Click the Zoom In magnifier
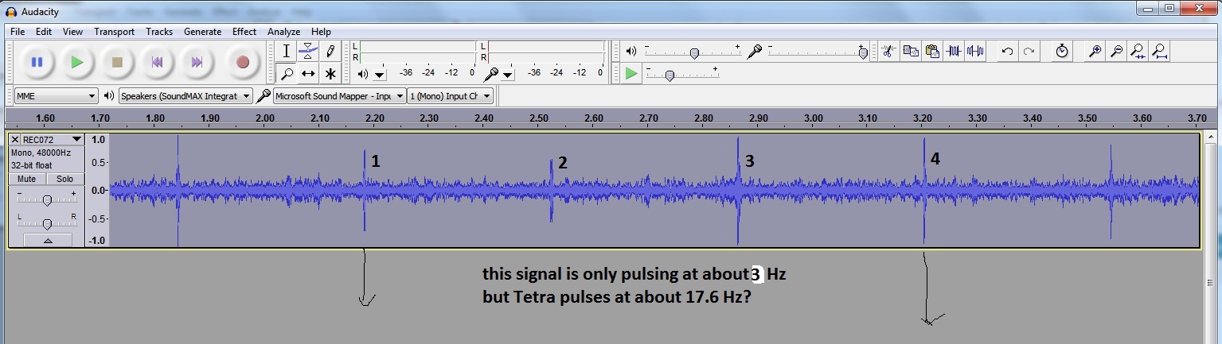 point(1095,52)
